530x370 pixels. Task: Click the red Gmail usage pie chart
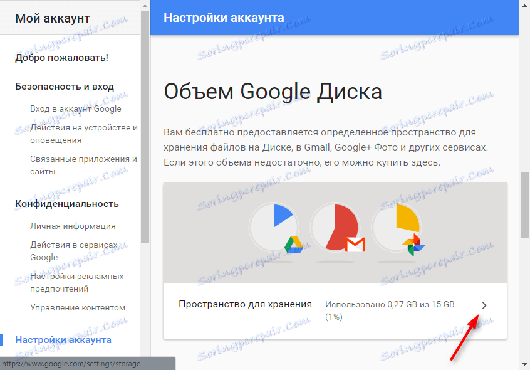(x=335, y=227)
